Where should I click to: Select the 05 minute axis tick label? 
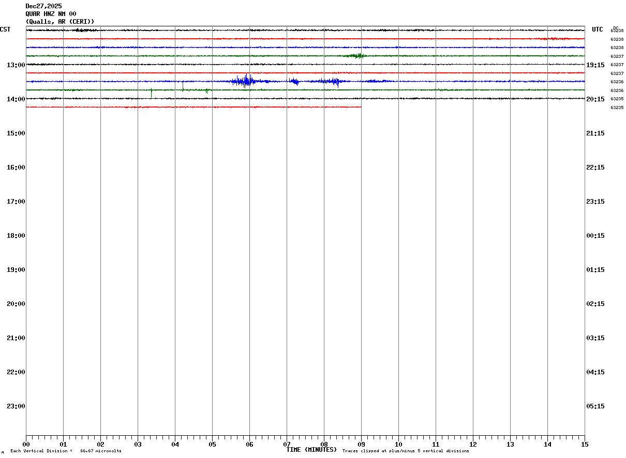[x=212, y=445]
